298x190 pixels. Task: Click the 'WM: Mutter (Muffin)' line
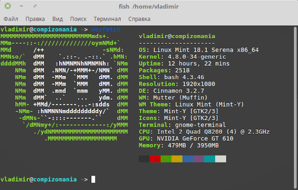pos(173,98)
